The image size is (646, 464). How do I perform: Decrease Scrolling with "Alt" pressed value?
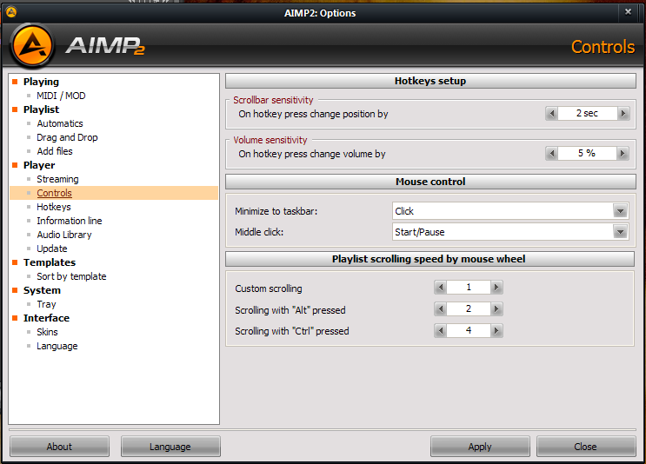(x=441, y=308)
